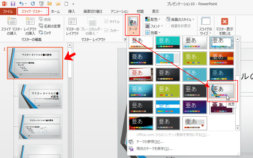Choose the red-text wood-texture theme thumbnail
253x158 pixels.
(x=141, y=74)
